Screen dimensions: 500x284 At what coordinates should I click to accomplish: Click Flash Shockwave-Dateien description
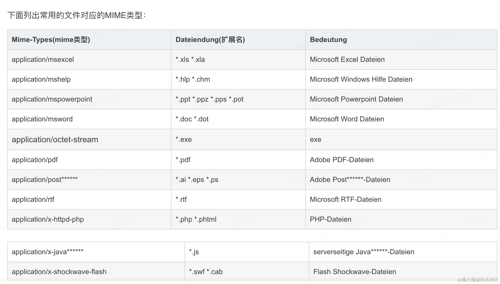(x=354, y=272)
